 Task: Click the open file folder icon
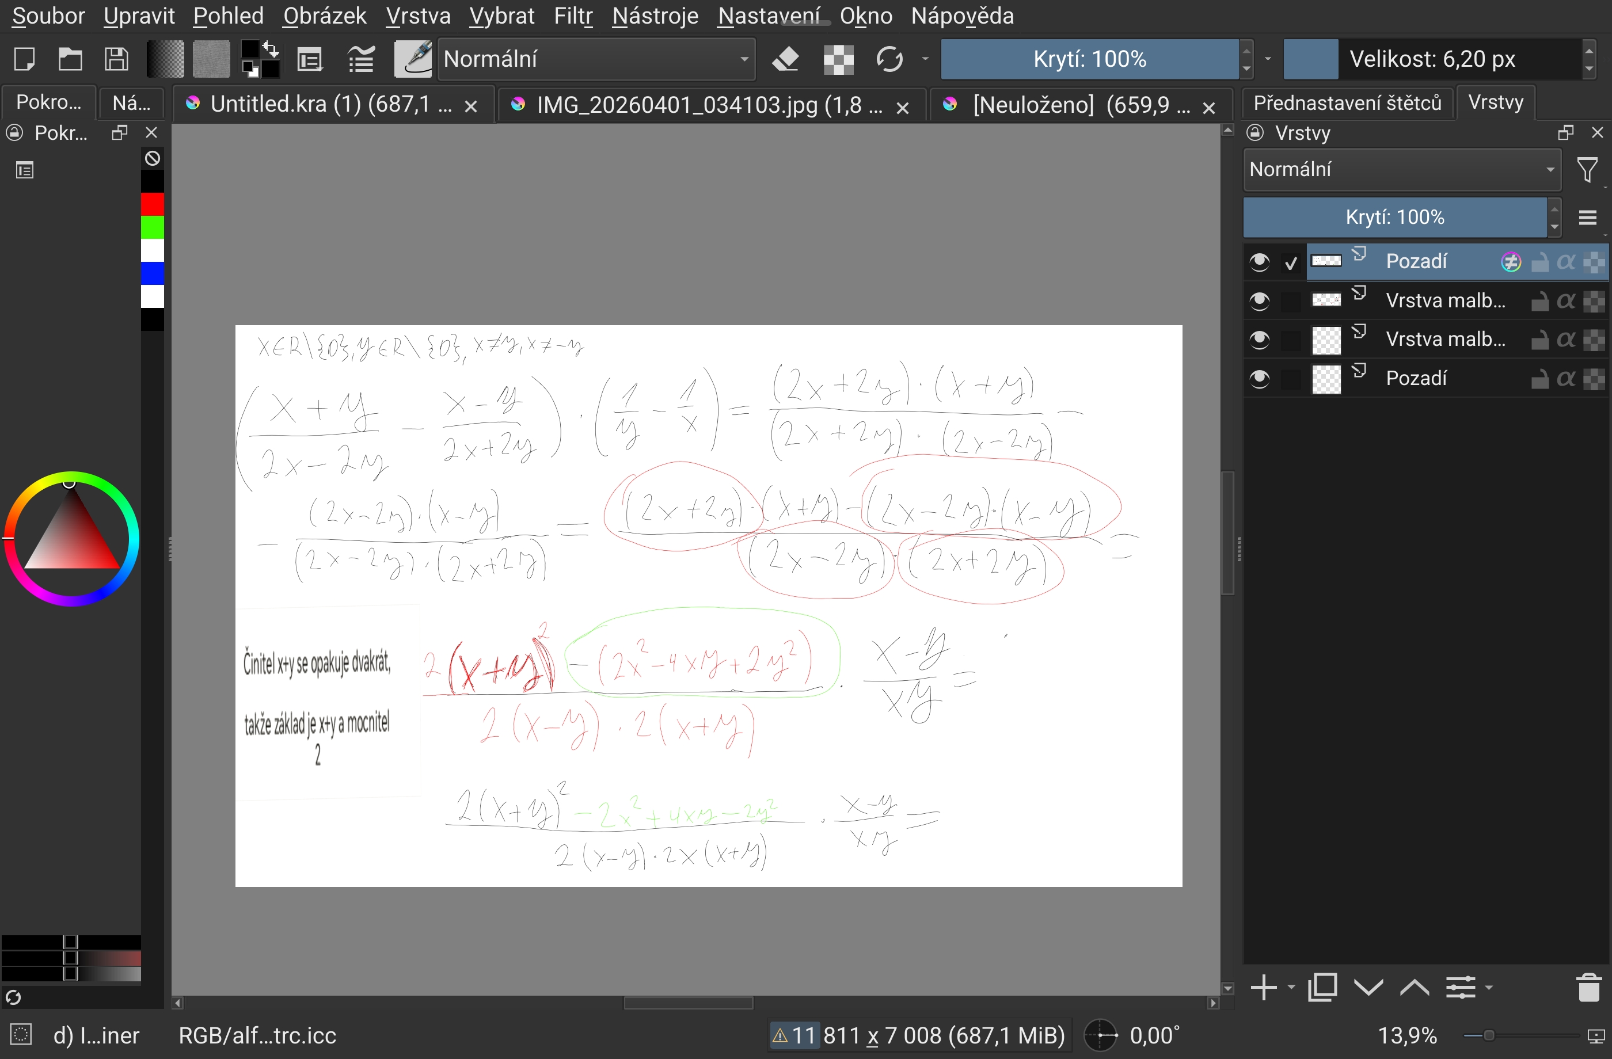(x=70, y=60)
